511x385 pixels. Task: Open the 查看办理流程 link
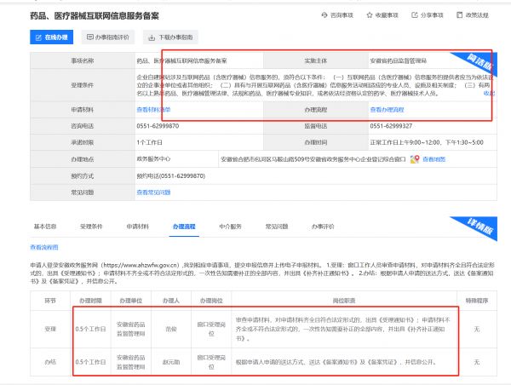pos(387,110)
